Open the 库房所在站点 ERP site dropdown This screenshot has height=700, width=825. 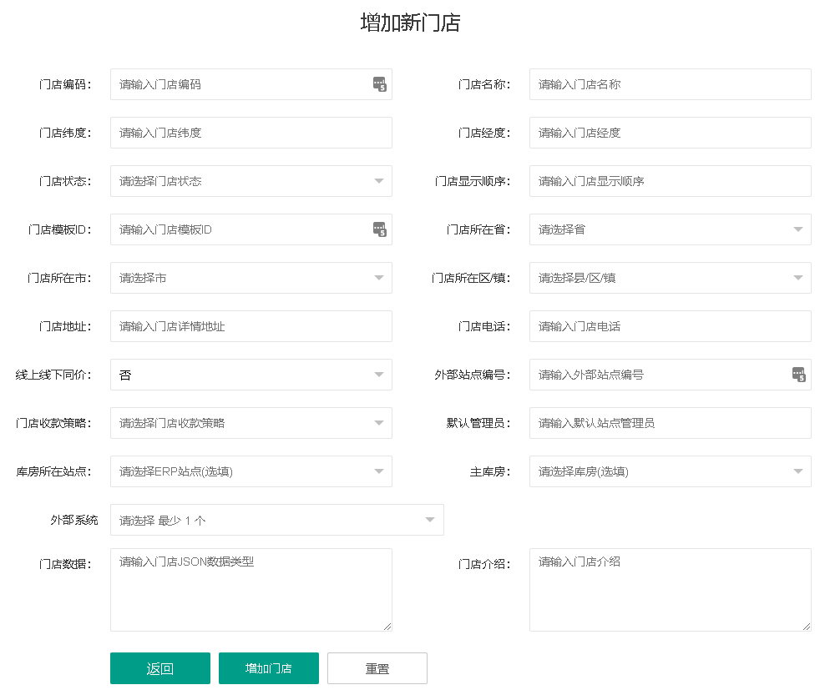(251, 471)
